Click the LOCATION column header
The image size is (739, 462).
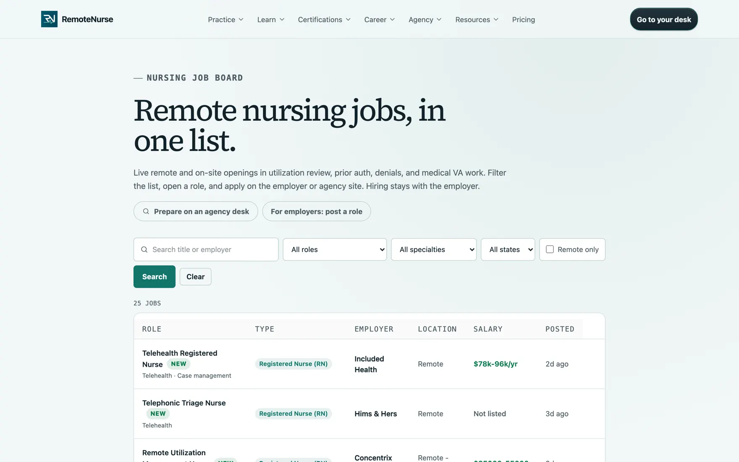[437, 329]
